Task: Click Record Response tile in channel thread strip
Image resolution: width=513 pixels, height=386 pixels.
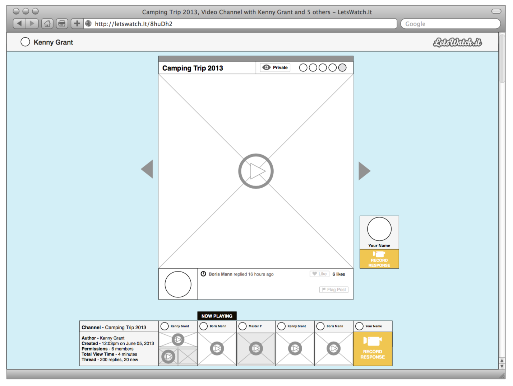Action: pos(373,349)
